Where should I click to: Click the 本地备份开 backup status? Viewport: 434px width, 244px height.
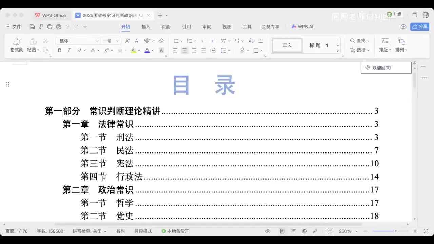click(175, 231)
